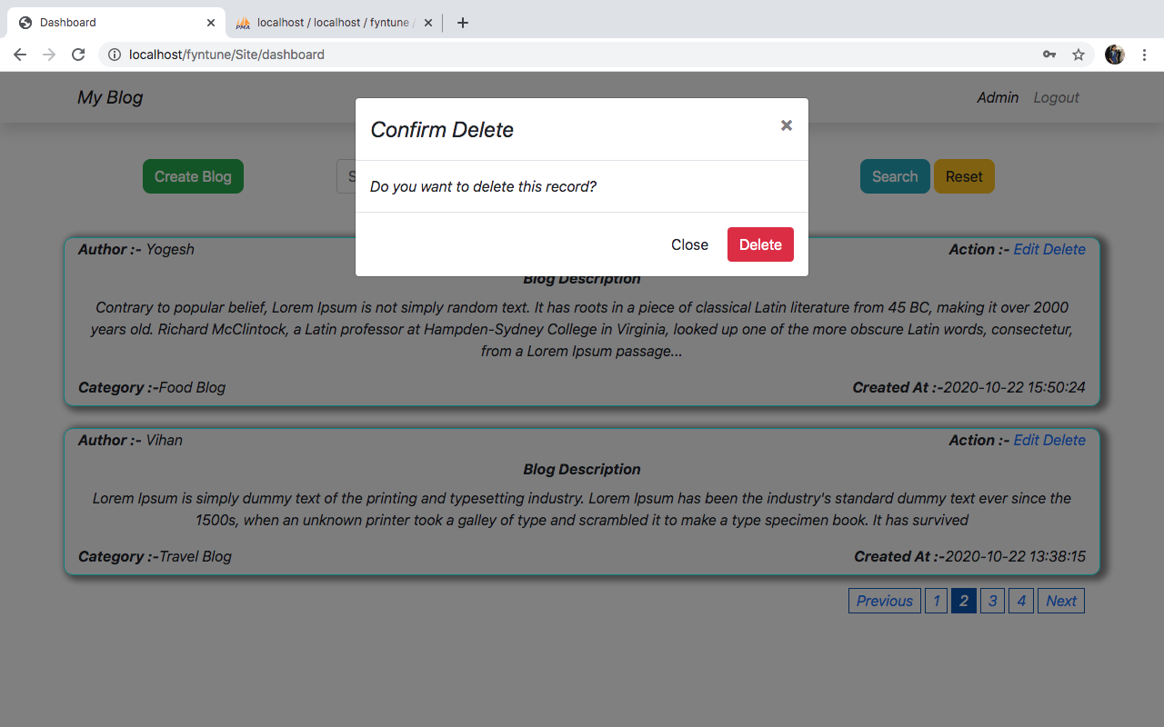The height and width of the screenshot is (727, 1164).
Task: Click the browser back arrow
Action: click(20, 55)
